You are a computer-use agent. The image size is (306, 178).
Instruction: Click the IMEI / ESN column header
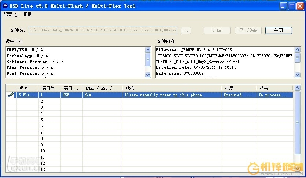(103, 88)
